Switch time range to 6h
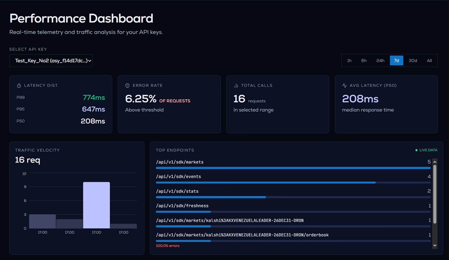This screenshot has height=260, width=449. point(364,61)
